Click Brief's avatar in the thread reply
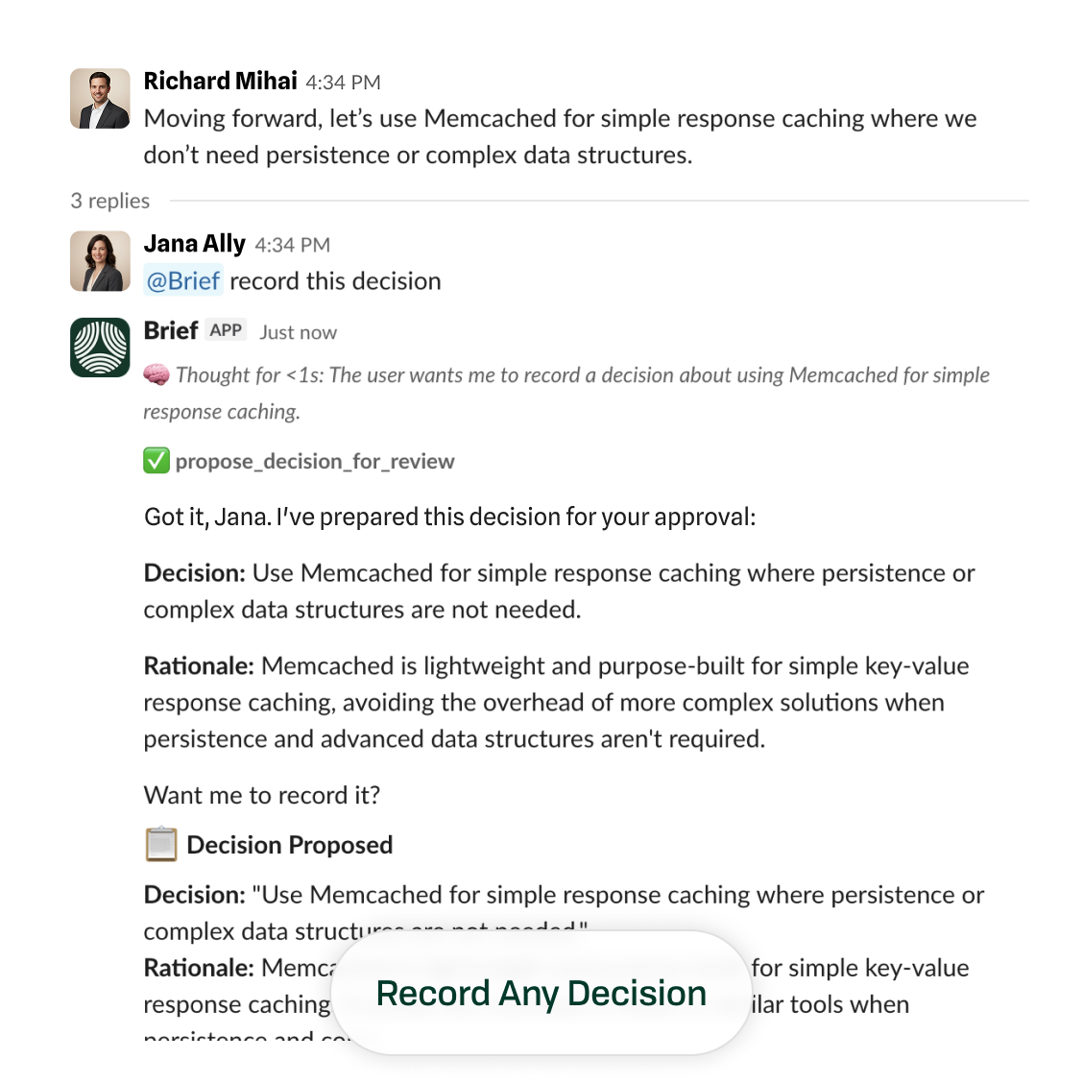The image size is (1083, 1083). [100, 349]
